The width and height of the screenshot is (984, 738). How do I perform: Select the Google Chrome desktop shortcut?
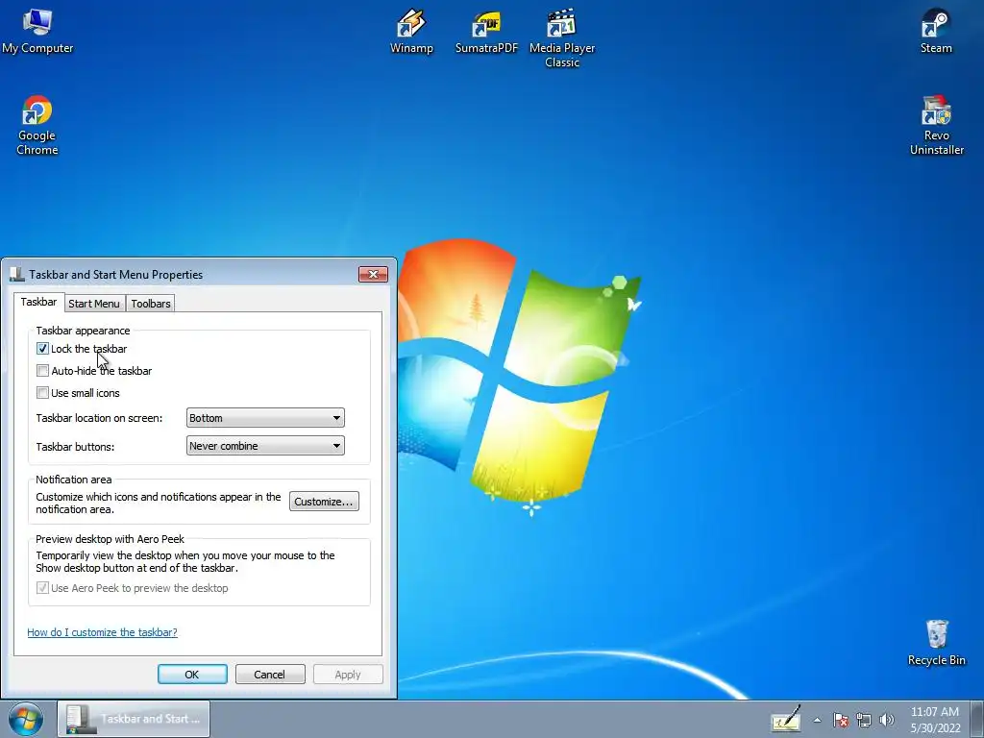coord(37,125)
